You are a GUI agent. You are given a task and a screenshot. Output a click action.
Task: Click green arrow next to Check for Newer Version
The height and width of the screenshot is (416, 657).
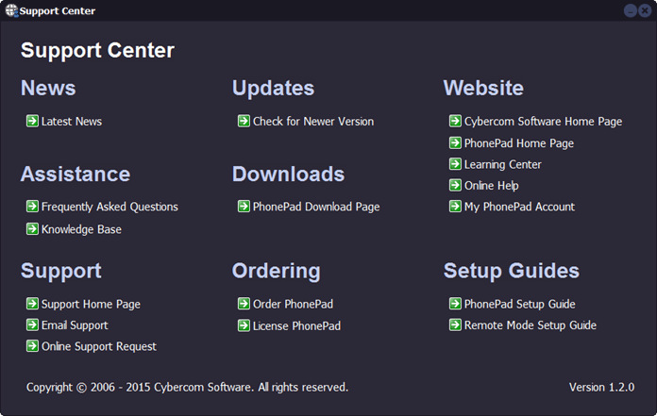pos(244,121)
